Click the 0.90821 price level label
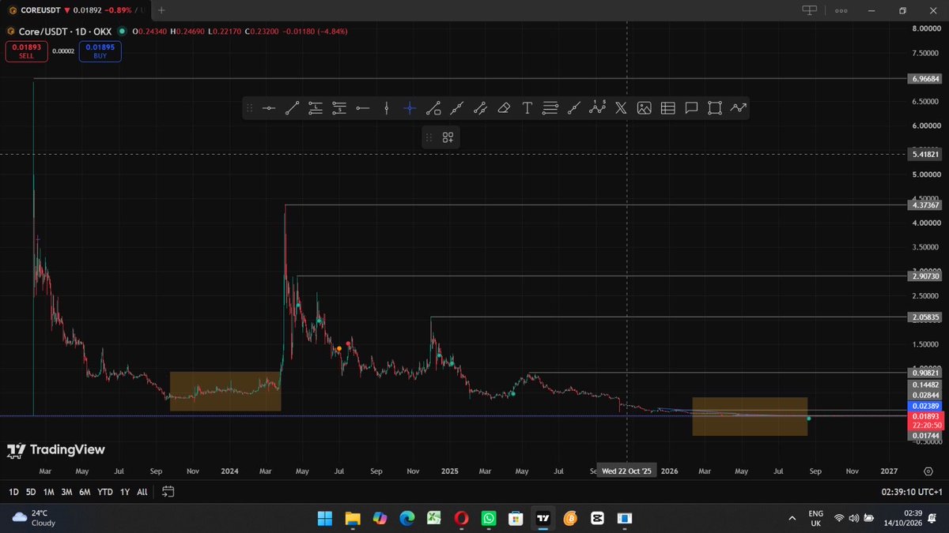949x533 pixels. tap(924, 373)
